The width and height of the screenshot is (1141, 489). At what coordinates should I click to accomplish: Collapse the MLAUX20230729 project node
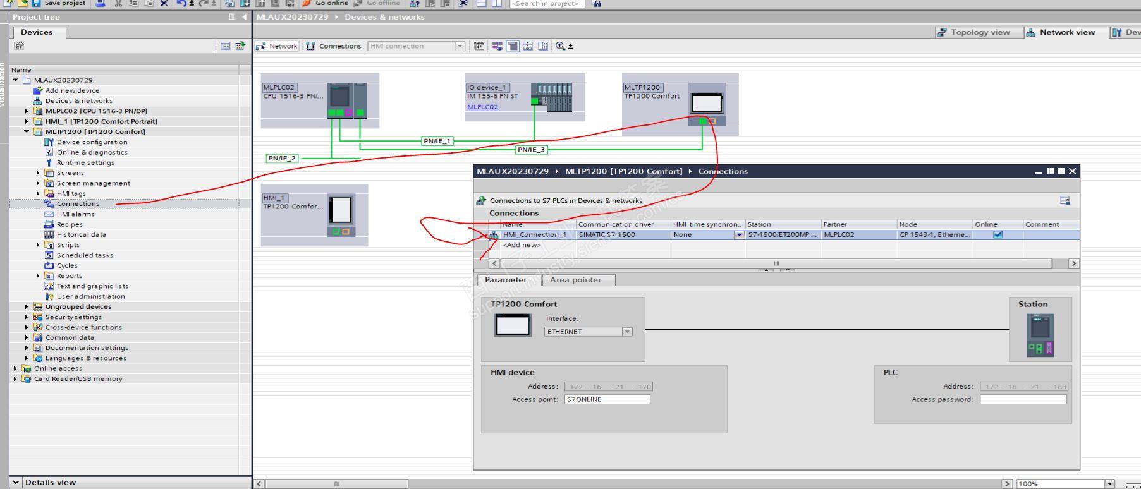15,80
